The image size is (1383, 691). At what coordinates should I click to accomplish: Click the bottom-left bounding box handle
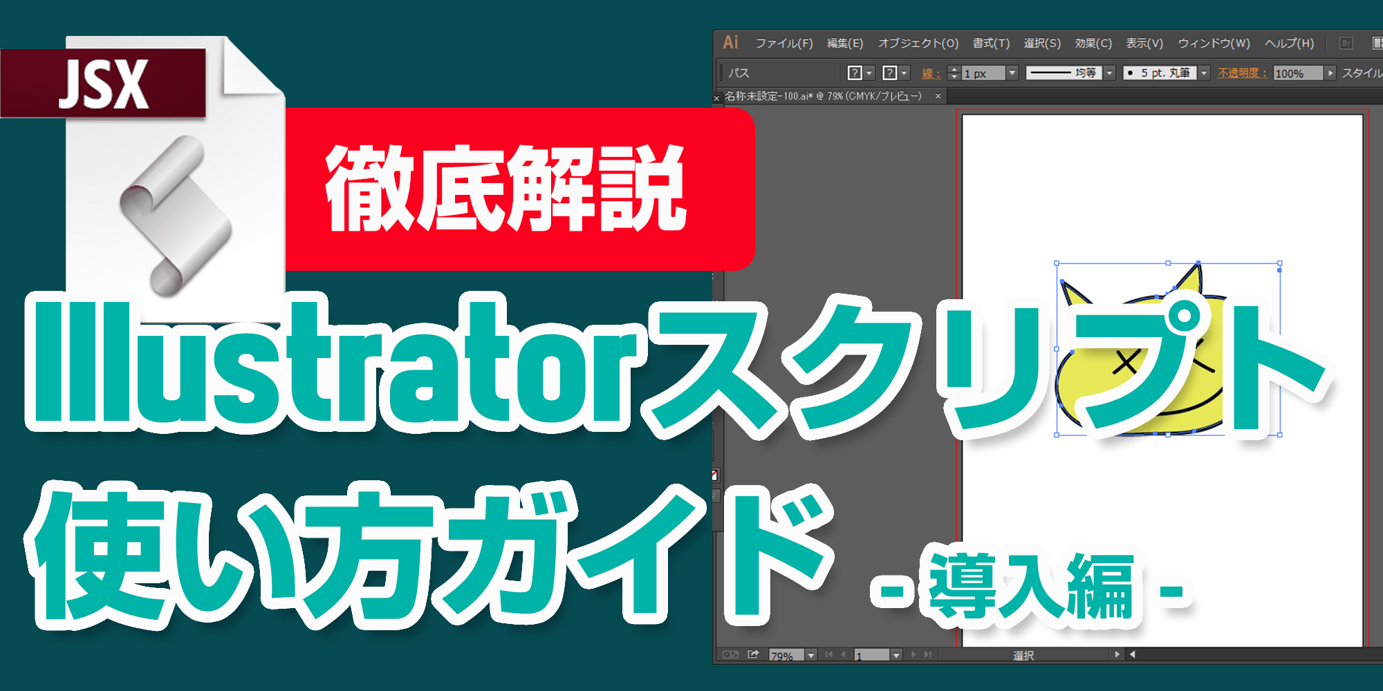[1057, 435]
